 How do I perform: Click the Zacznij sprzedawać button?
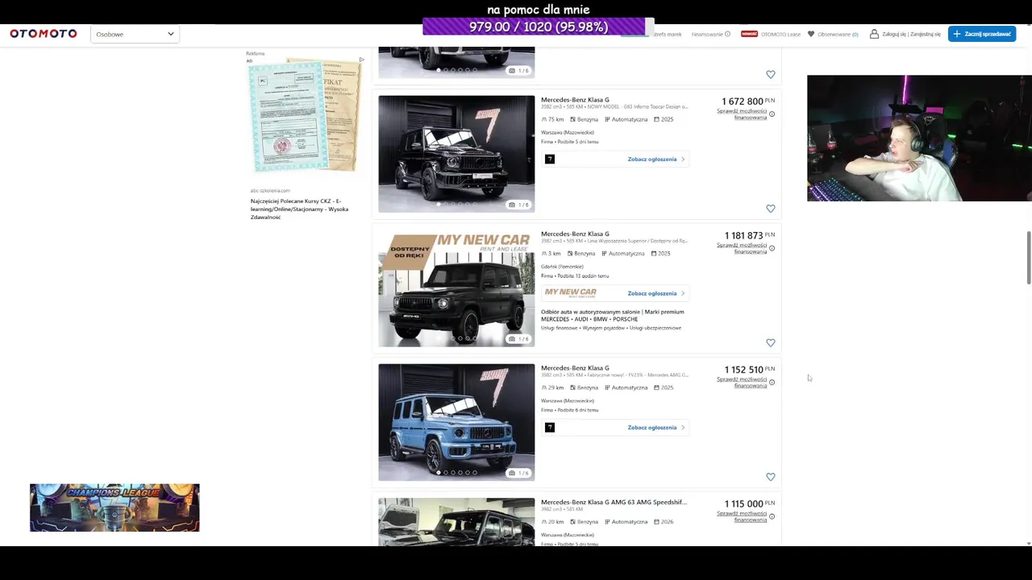[981, 34]
